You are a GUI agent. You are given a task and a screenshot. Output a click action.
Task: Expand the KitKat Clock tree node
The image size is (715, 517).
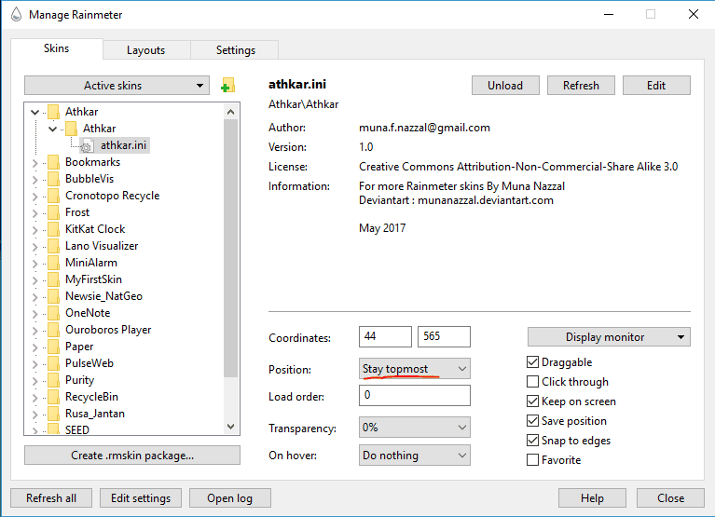[35, 229]
